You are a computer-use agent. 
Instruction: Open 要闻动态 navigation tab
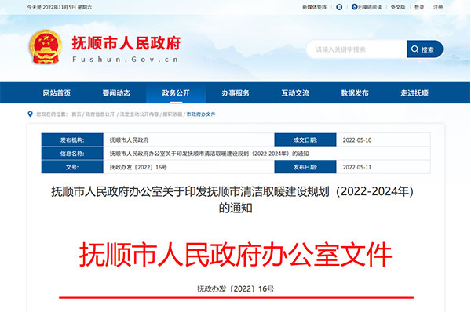(x=116, y=93)
